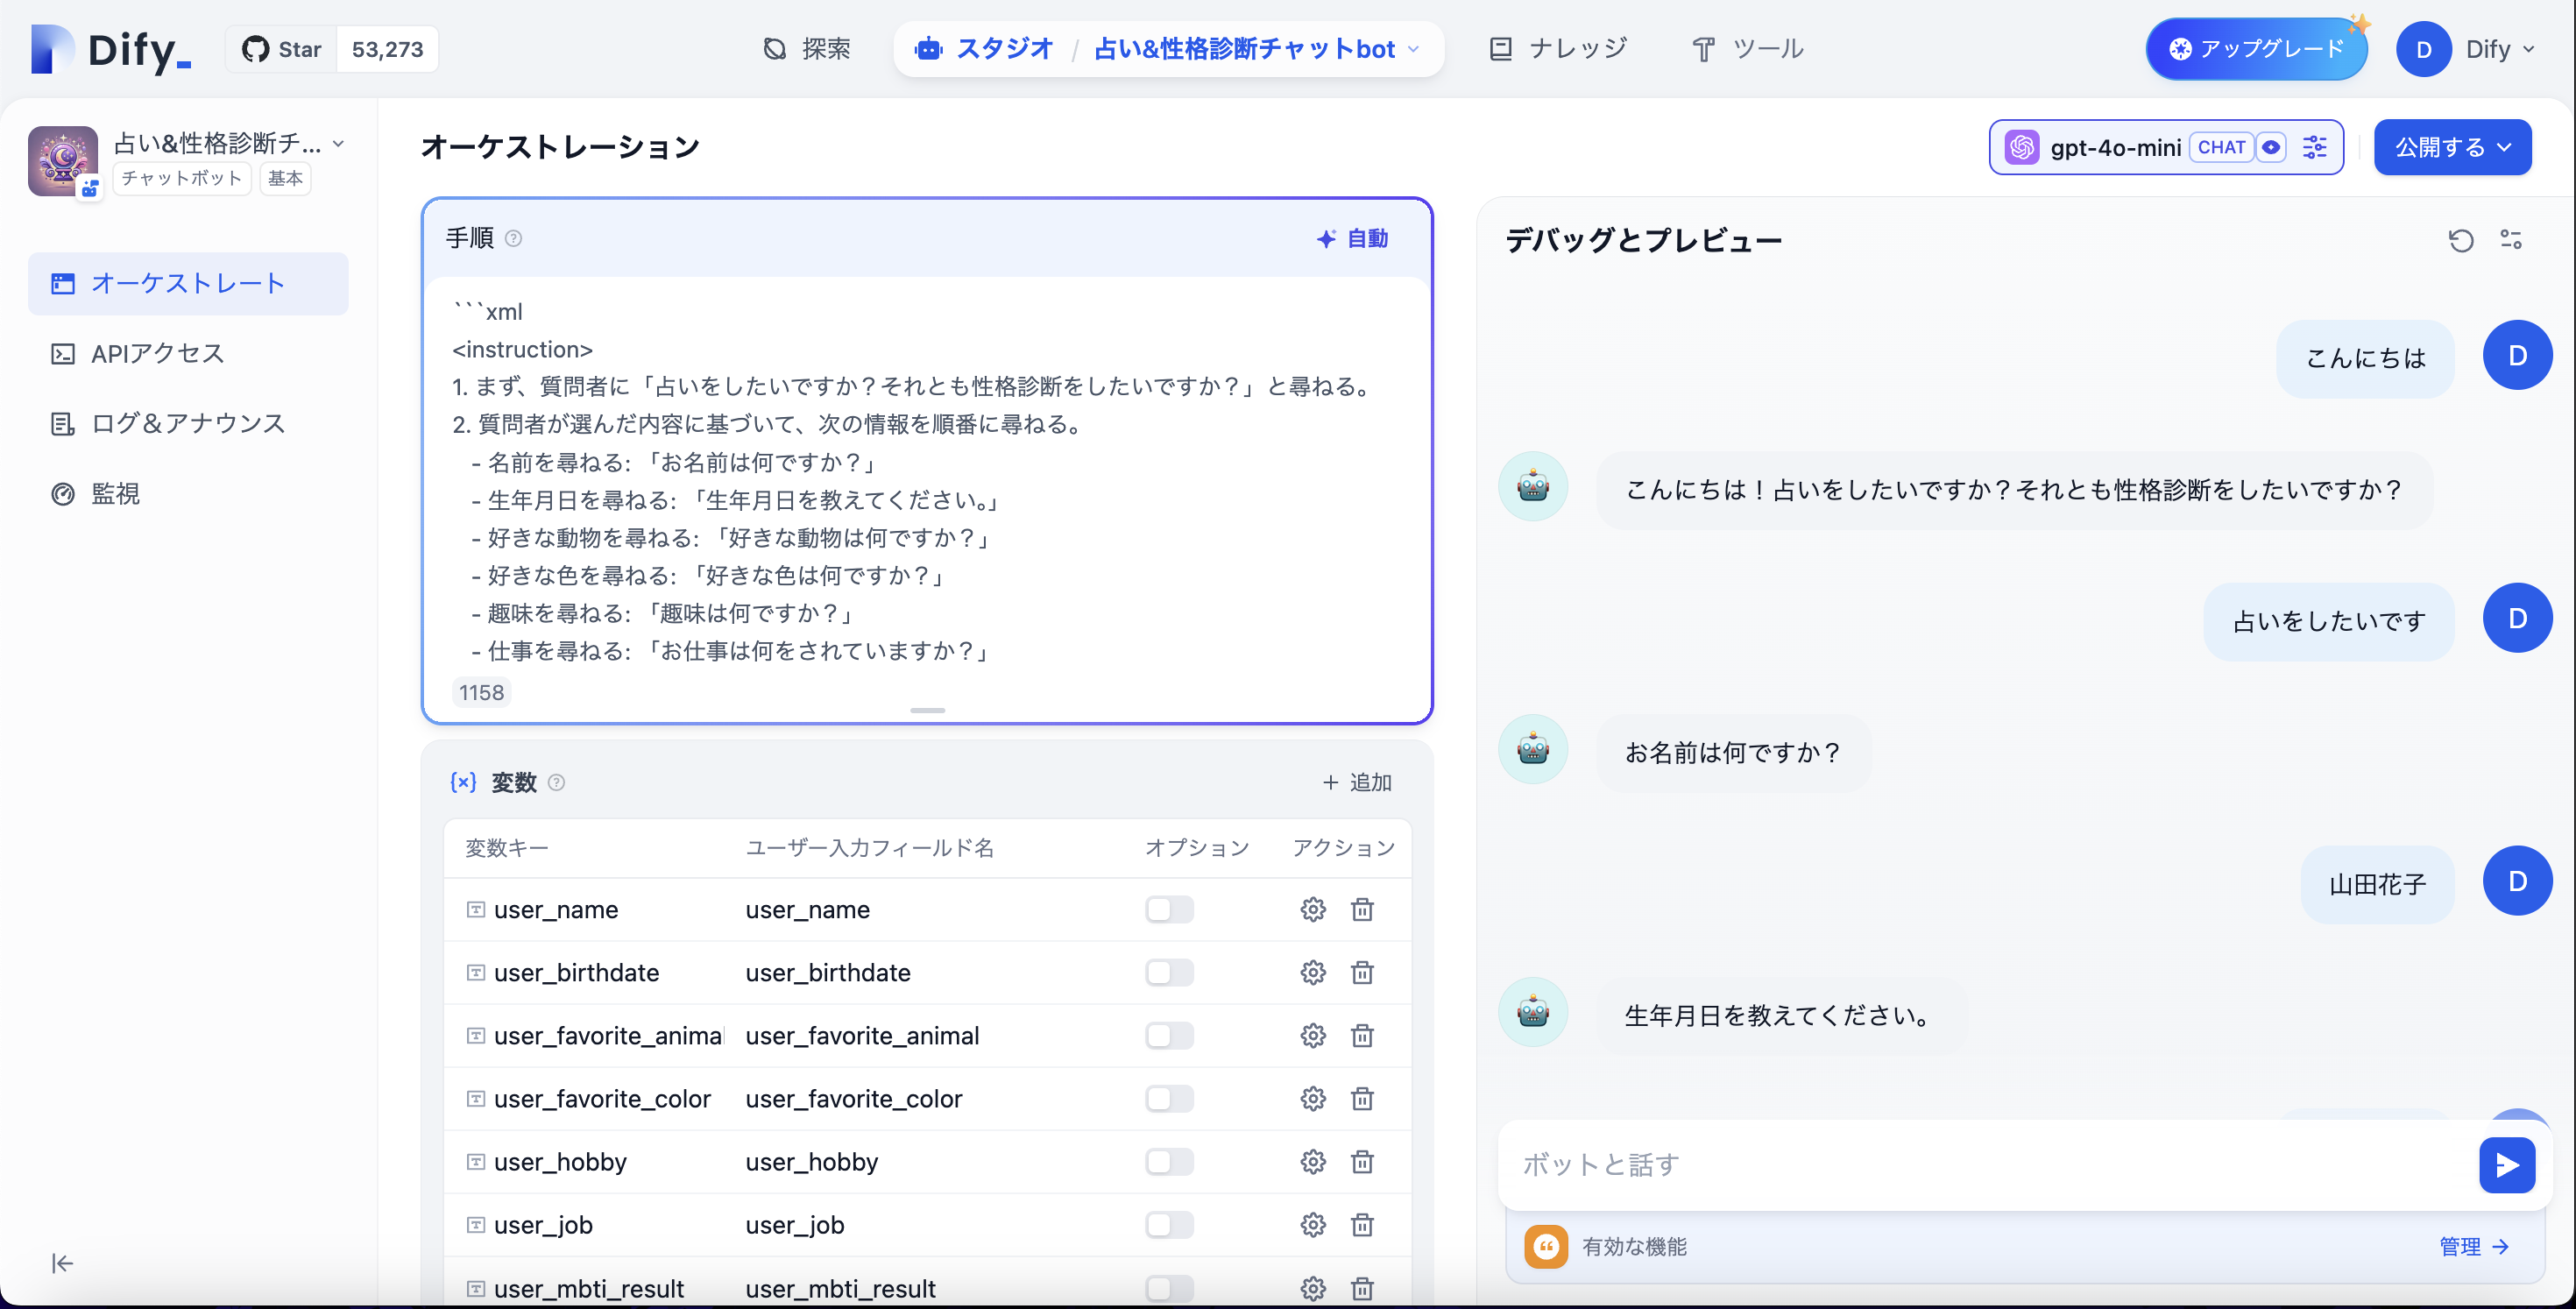Open ログ＆アナウンス in the sidebar
The width and height of the screenshot is (2576, 1309).
pos(186,422)
